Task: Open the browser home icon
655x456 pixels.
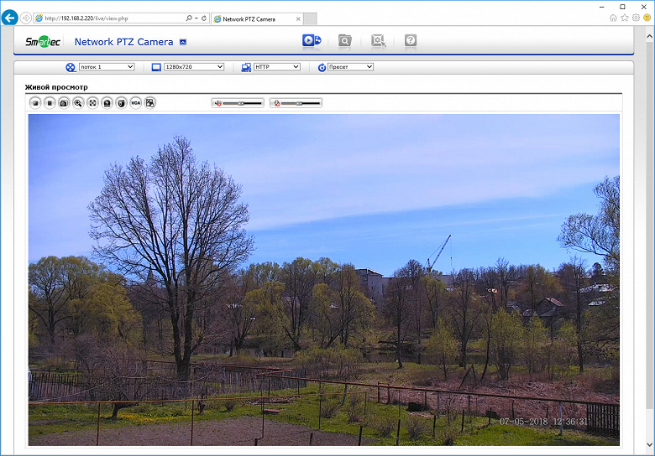Action: pyautogui.click(x=613, y=18)
